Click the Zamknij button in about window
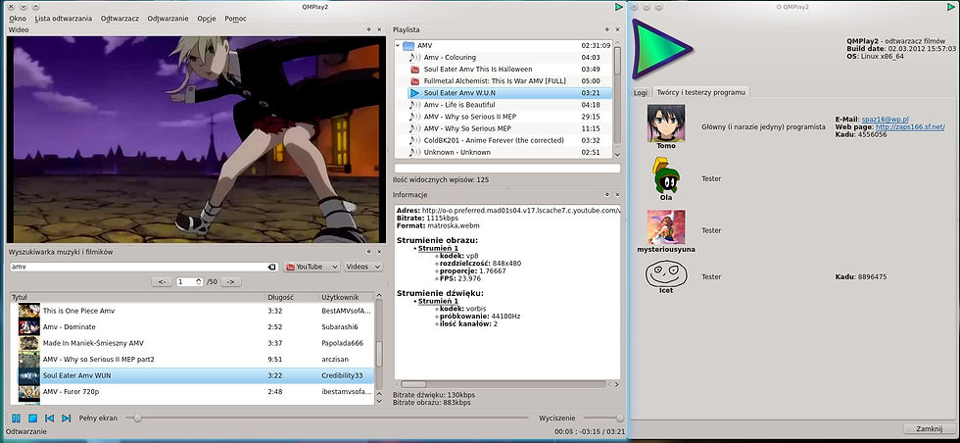This screenshot has height=443, width=960. [929, 429]
